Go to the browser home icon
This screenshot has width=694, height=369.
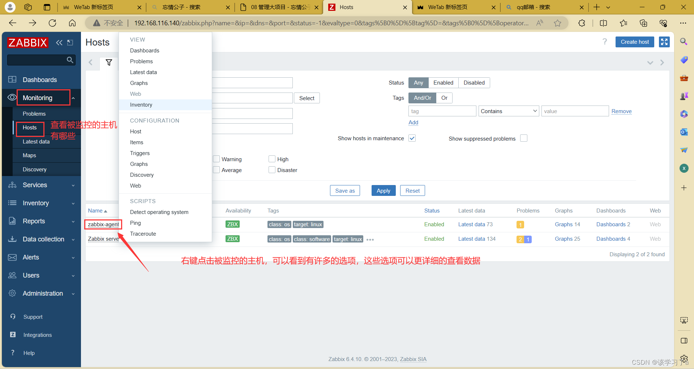pos(72,23)
